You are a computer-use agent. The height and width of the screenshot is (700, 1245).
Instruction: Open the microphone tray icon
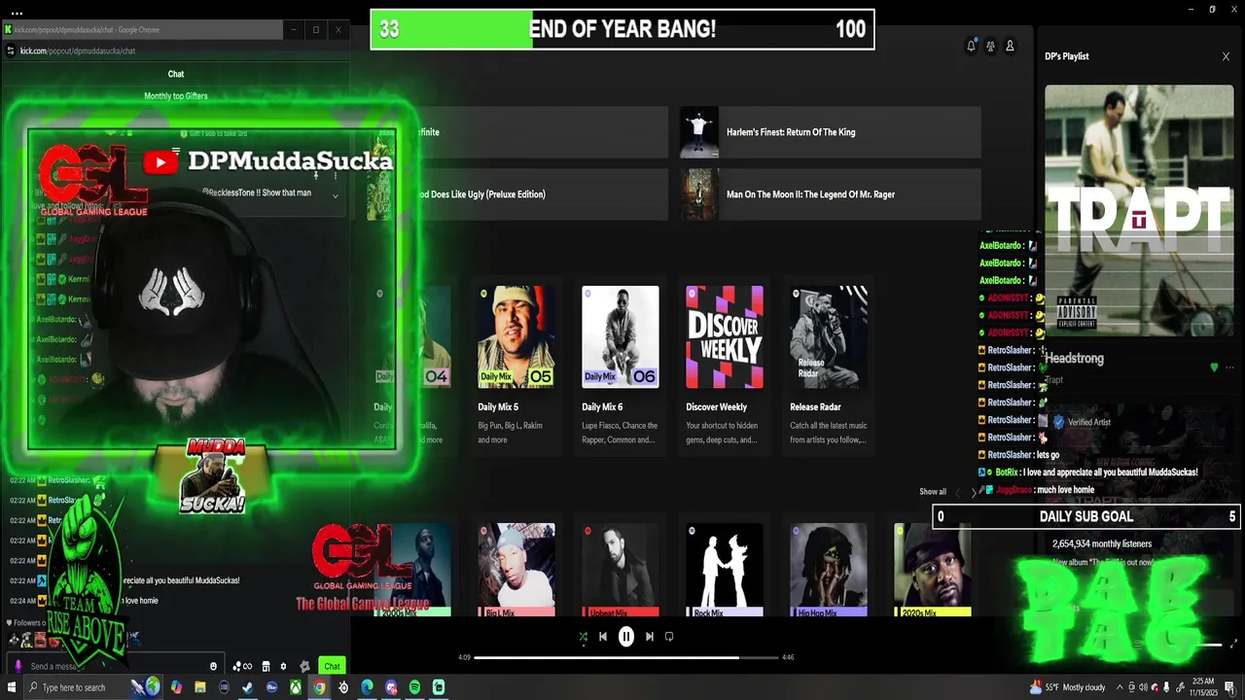pyautogui.click(x=1166, y=687)
